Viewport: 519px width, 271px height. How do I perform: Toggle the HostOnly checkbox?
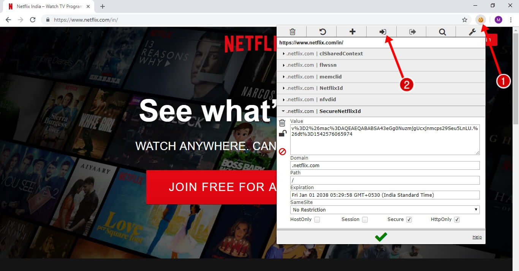click(317, 219)
